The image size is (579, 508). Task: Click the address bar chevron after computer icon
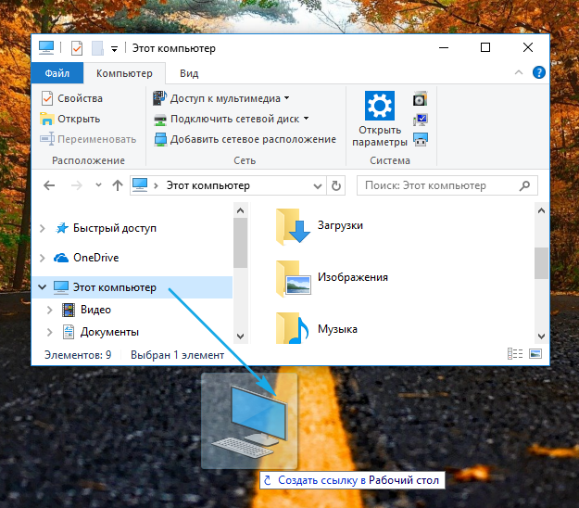(x=156, y=185)
